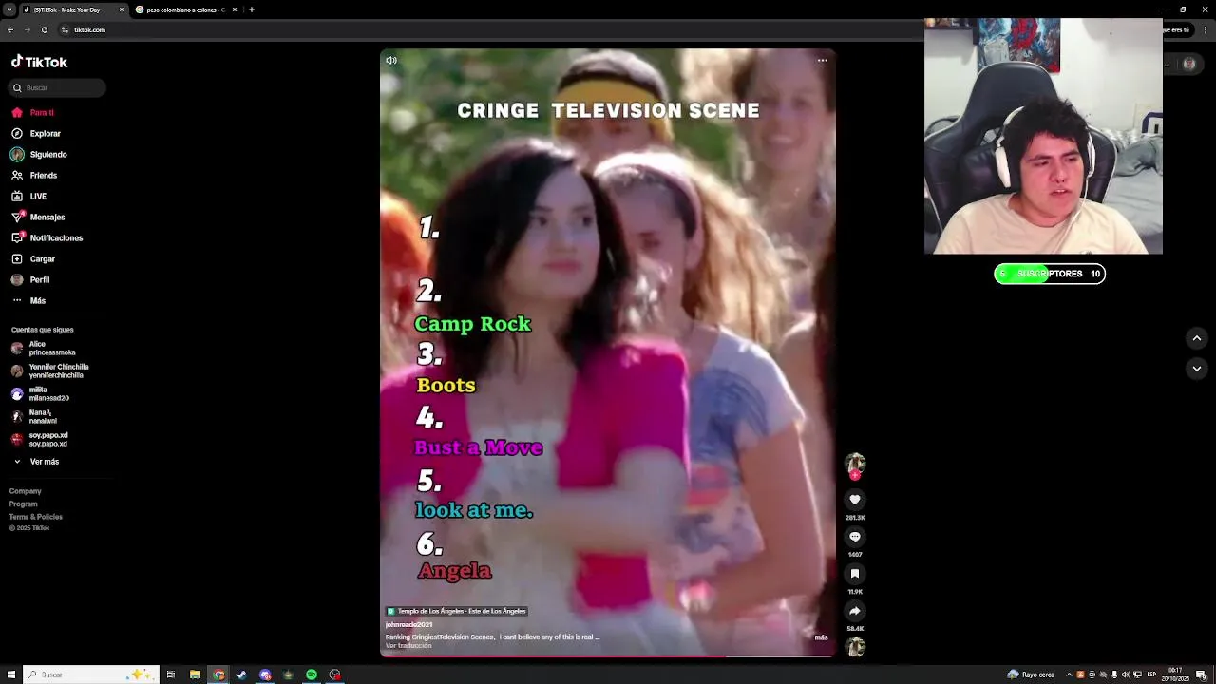
Task: Open the Rayo cerca weather widget
Action: (1032, 674)
